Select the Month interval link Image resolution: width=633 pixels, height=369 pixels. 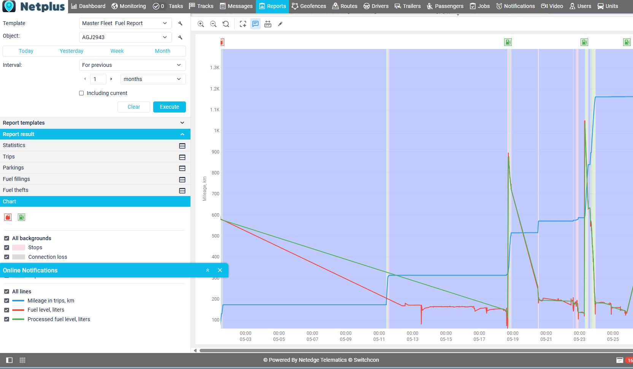coord(163,51)
